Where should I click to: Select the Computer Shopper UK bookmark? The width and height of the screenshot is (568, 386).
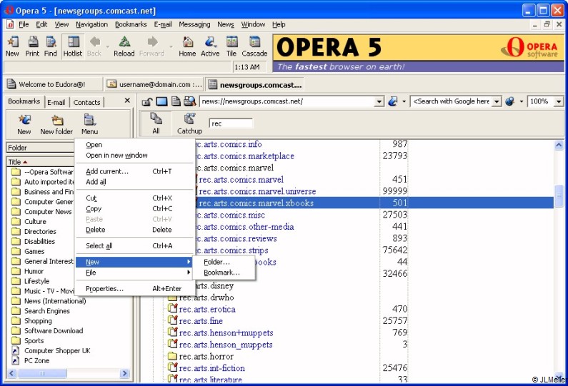57,350
